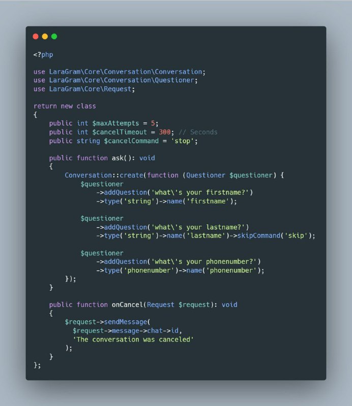352x406 pixels.
Task: Click the skipCommand method call
Action: click(259, 235)
